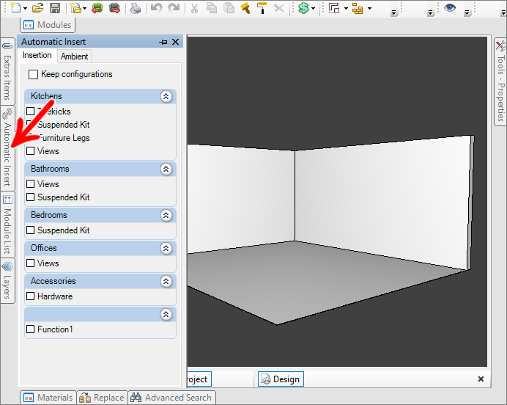This screenshot has width=507, height=405.
Task: Check Views under Kitchens
Action: [30, 151]
